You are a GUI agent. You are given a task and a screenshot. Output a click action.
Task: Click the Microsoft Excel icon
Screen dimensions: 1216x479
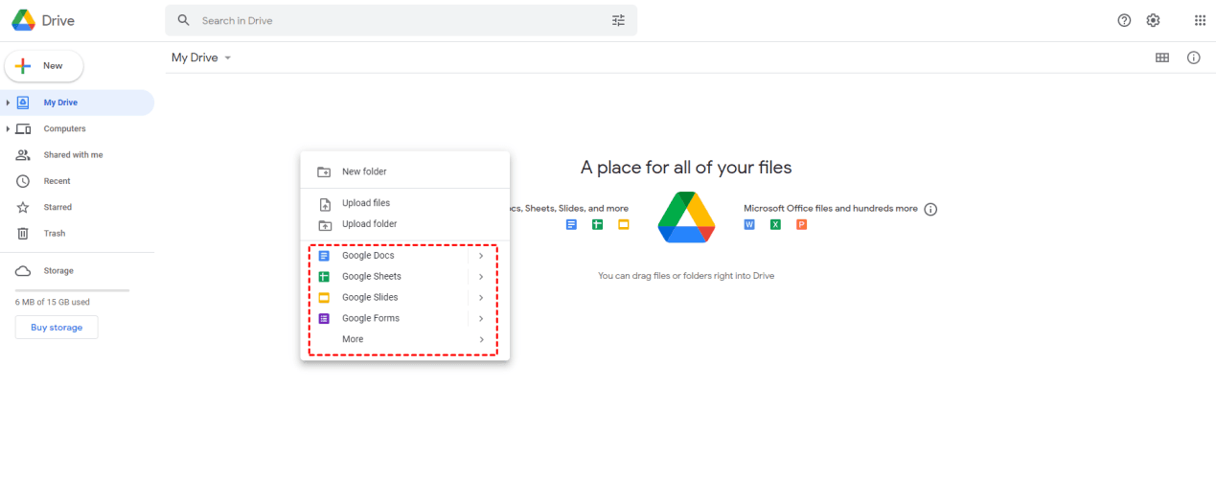pos(776,225)
